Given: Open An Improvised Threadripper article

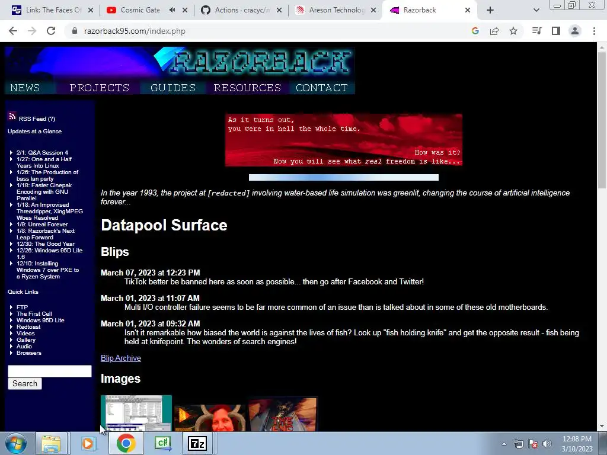Looking at the screenshot, I should click(x=50, y=212).
